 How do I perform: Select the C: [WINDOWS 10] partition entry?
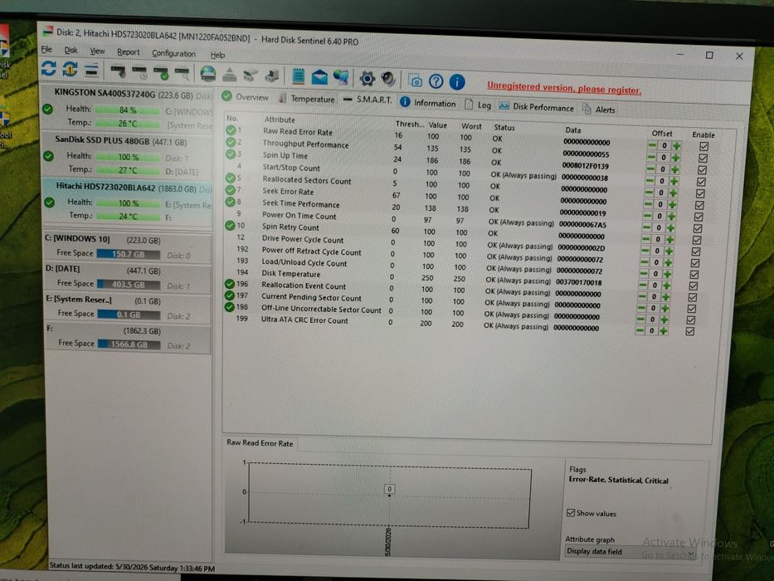tap(128, 247)
